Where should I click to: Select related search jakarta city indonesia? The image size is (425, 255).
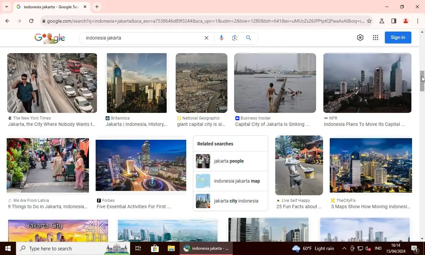(x=230, y=201)
